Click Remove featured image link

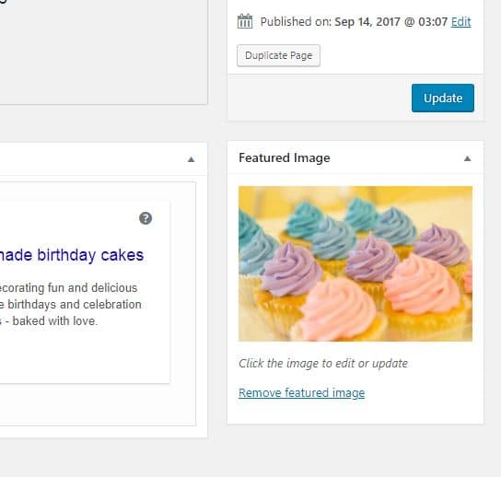[x=302, y=392]
